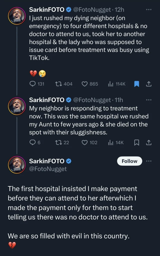Toggle the filled bookmark on the first tweet
The width and height of the screenshot is (160, 256).
coord(136,84)
